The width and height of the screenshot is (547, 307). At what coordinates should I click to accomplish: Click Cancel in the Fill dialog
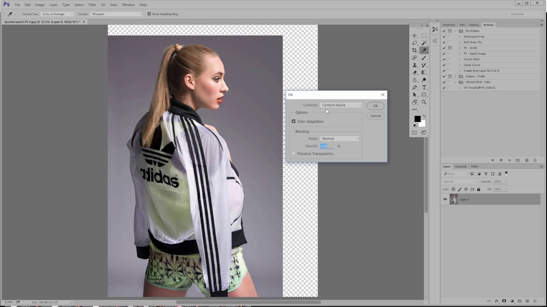375,116
